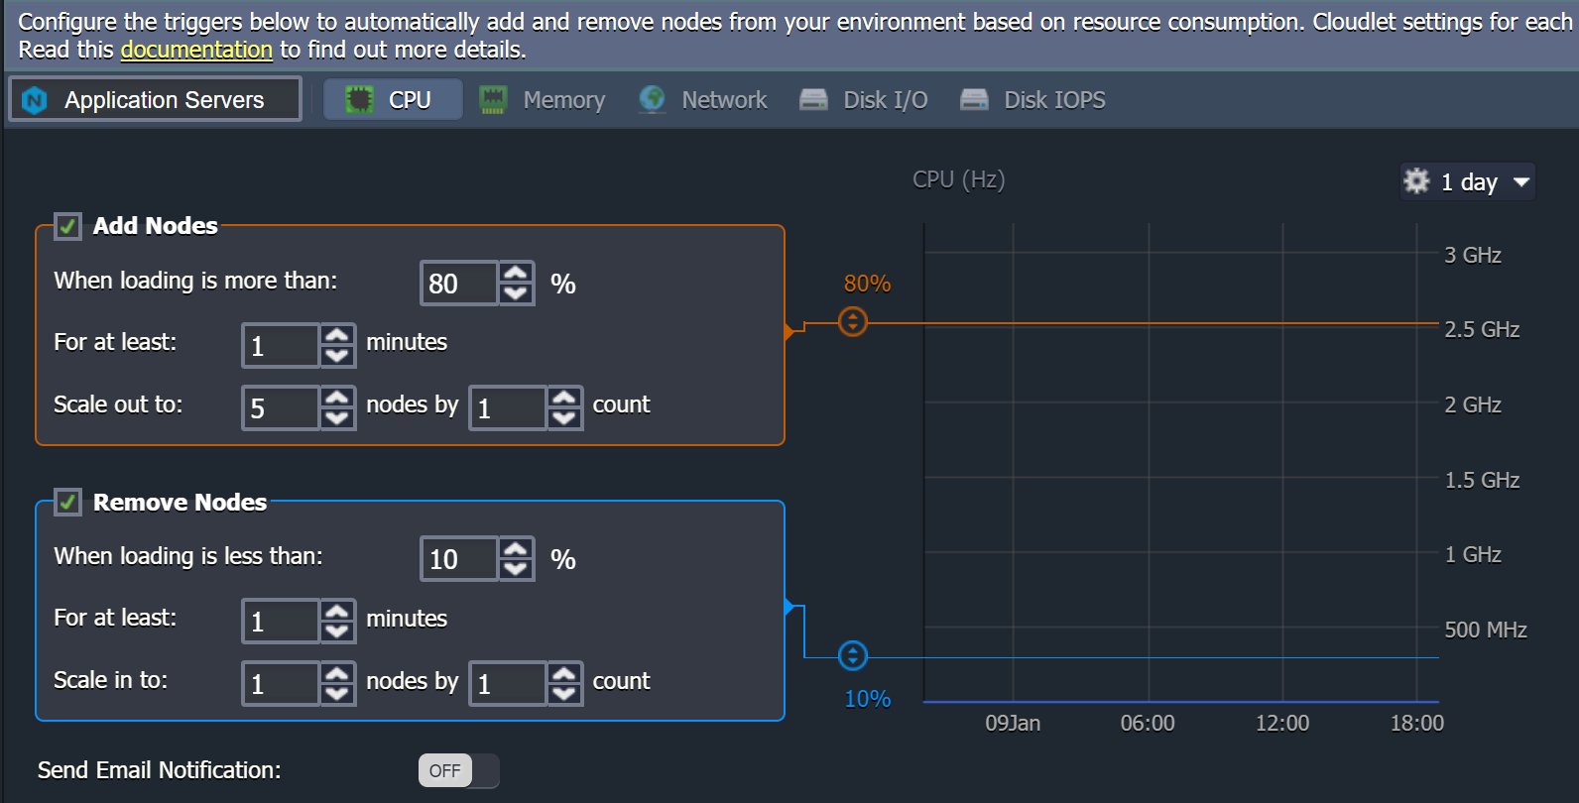Click the blue 10% threshold handle

click(x=853, y=655)
